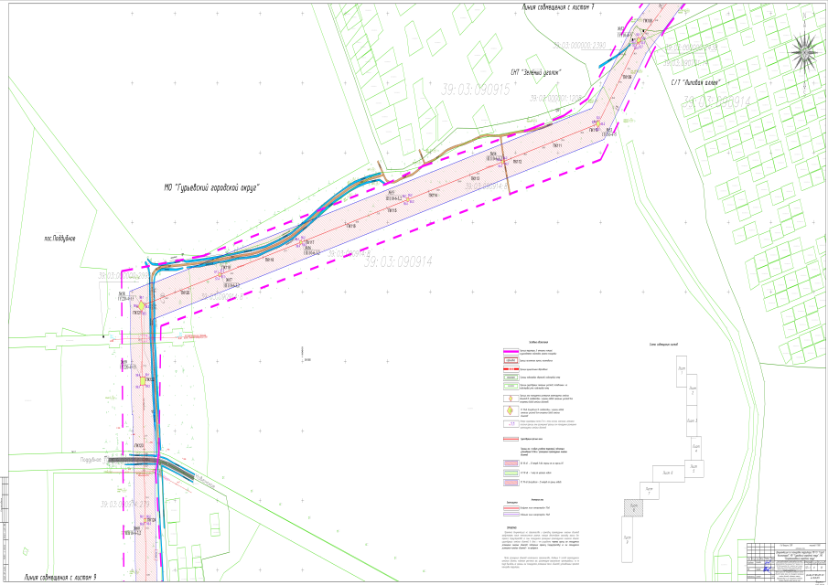Click second yellow diamond symbol in legend

tap(509, 410)
